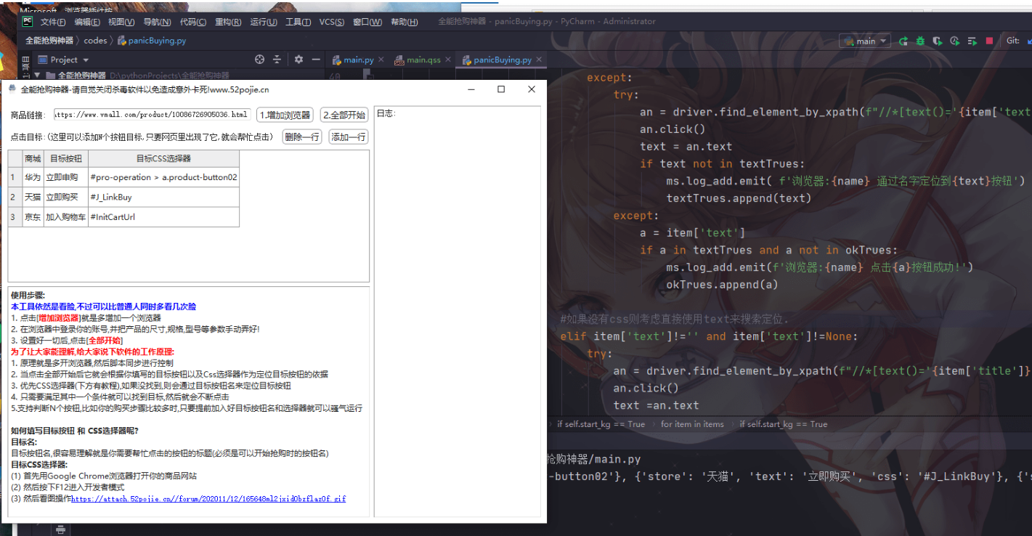Open the 'main' run configuration dropdown
This screenshot has height=536, width=1032.
[865, 41]
